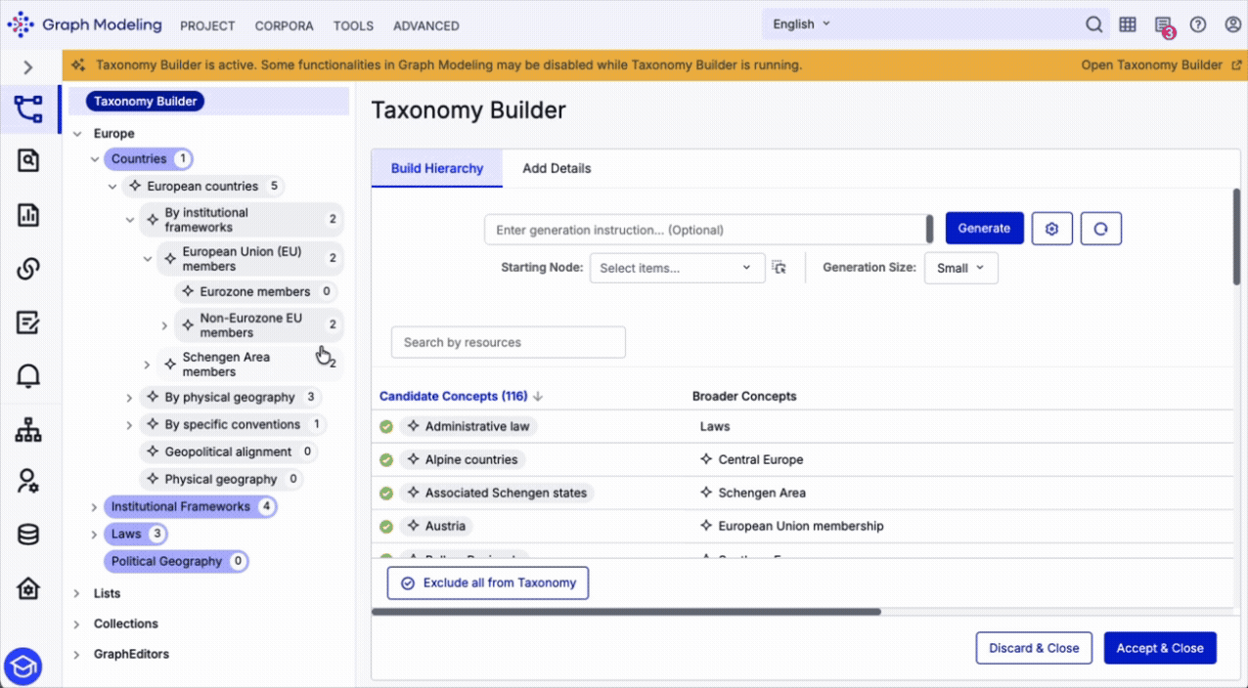Open the search magnifier icon in the top bar
The height and width of the screenshot is (688, 1248).
tap(1093, 24)
